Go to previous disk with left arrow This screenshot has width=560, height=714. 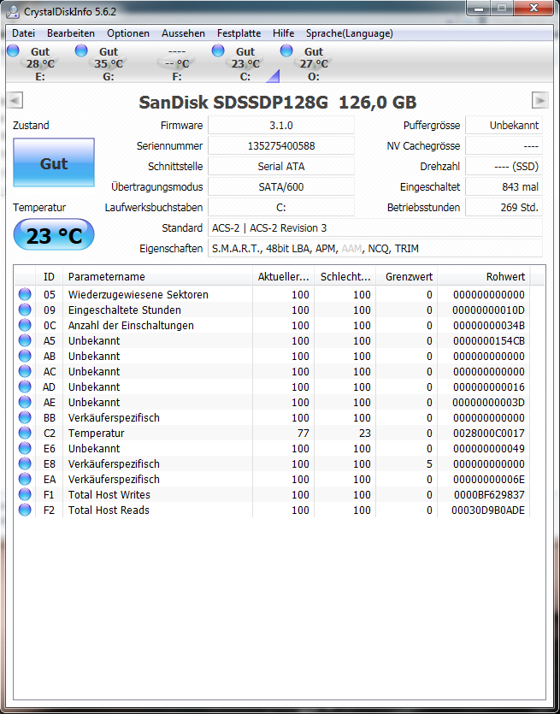15,100
